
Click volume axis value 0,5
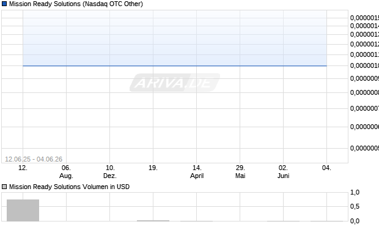click(x=355, y=206)
